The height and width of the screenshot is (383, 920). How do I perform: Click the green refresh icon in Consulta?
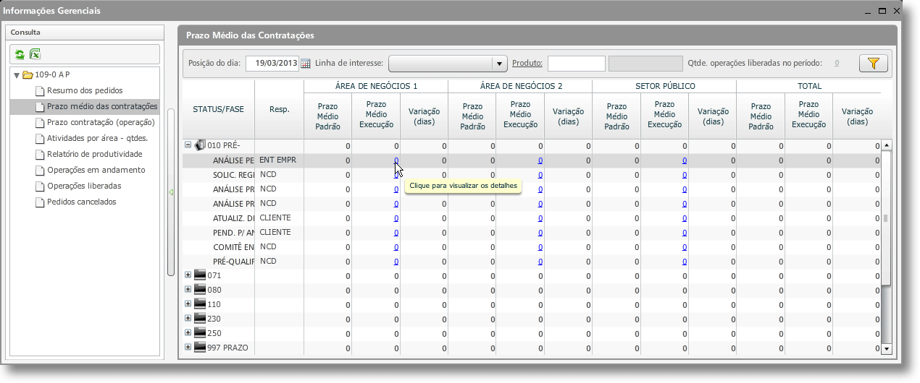click(20, 54)
